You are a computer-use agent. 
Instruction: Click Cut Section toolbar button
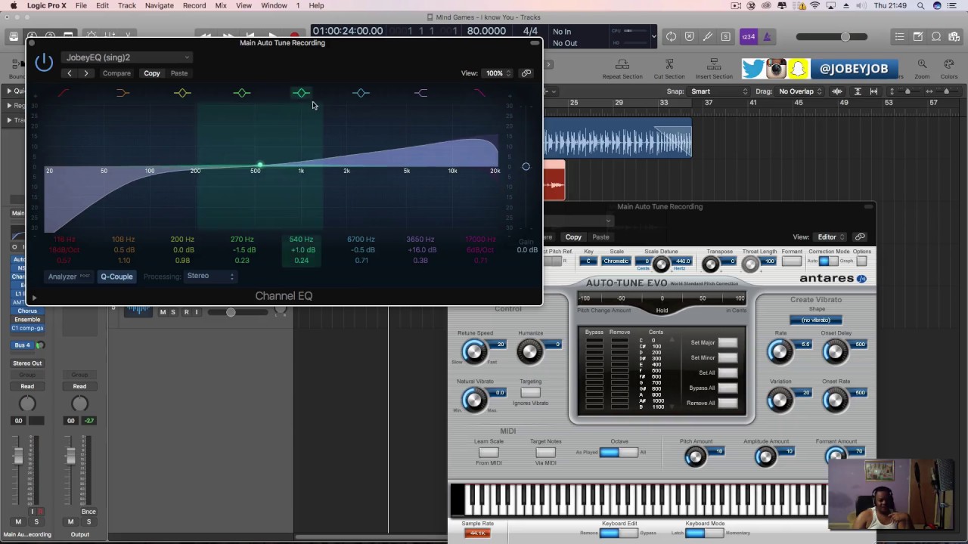[x=669, y=70]
